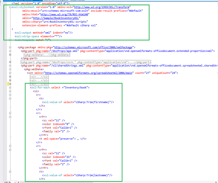The image size is (218, 183).
Task: Click the indent="no" attribute
Action: tap(61, 33)
